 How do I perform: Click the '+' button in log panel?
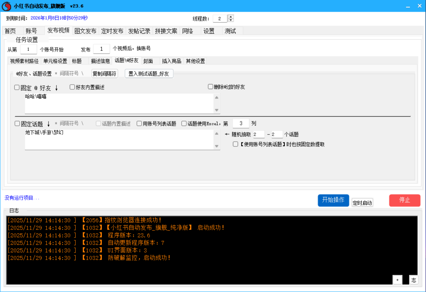(x=397, y=280)
